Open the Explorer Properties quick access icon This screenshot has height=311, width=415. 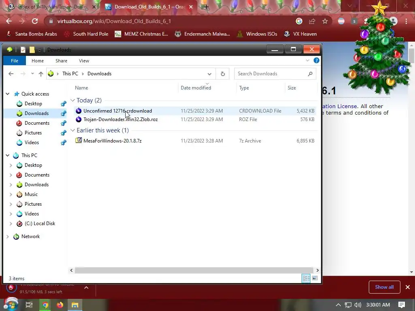click(23, 50)
